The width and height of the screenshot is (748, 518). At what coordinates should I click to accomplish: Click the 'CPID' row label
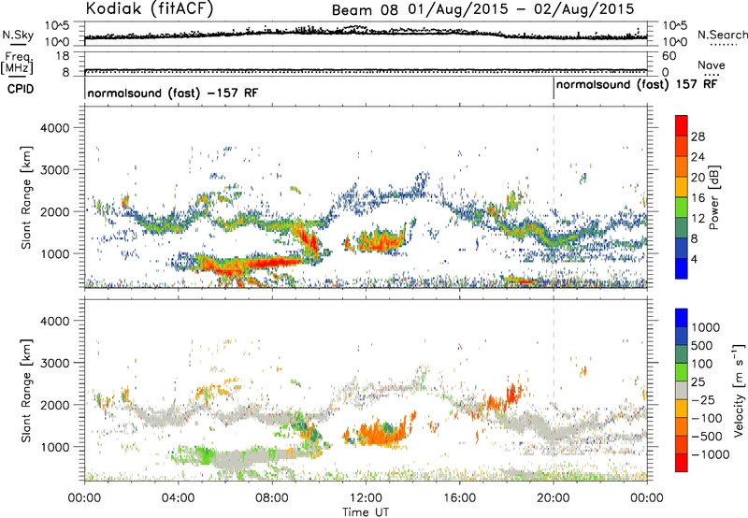[x=21, y=89]
